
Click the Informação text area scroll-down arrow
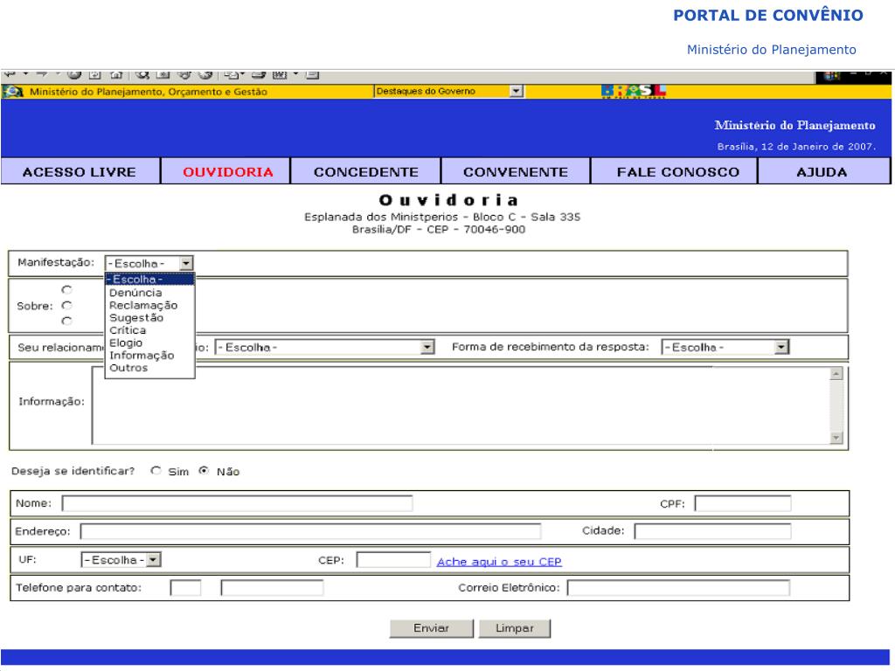[x=836, y=438]
